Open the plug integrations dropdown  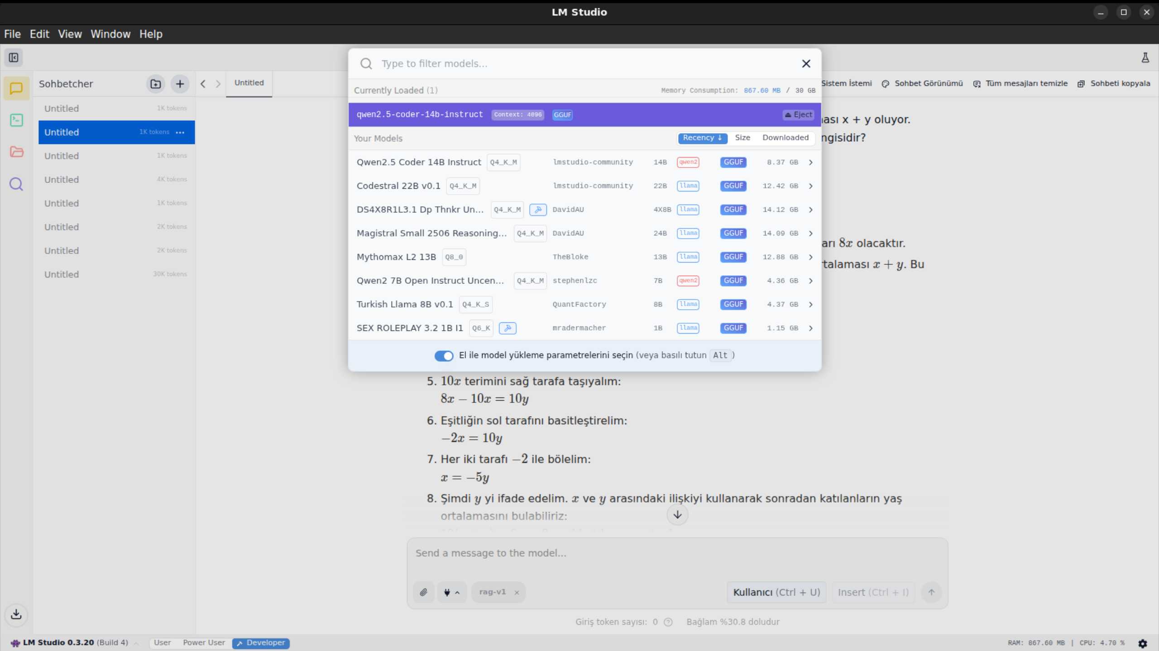tap(451, 592)
